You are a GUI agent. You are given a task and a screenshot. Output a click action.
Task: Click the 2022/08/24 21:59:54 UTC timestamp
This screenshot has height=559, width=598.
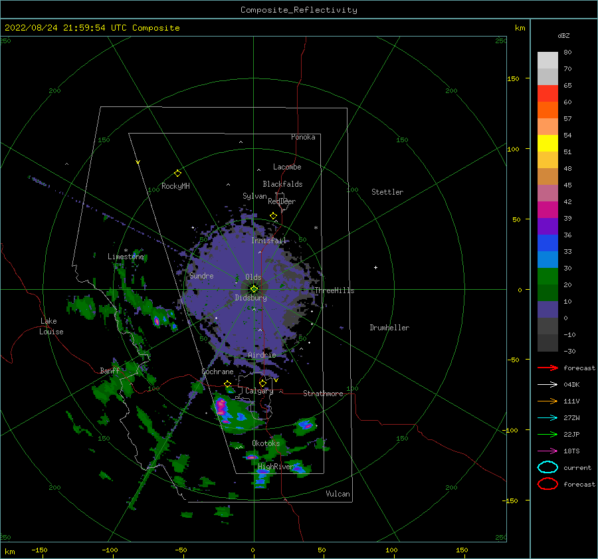click(x=92, y=28)
